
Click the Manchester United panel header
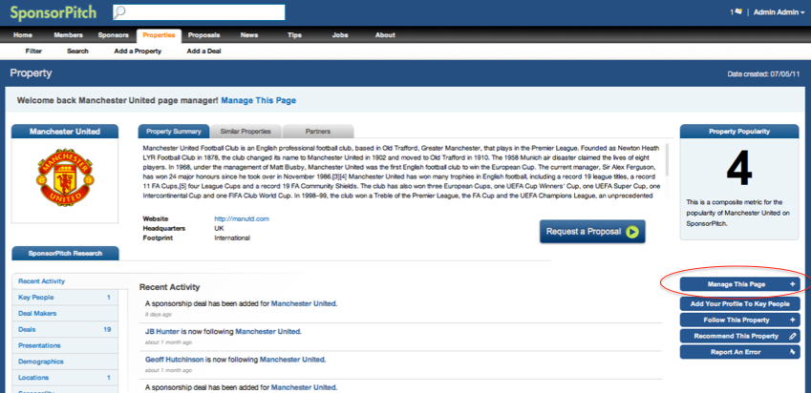click(65, 132)
